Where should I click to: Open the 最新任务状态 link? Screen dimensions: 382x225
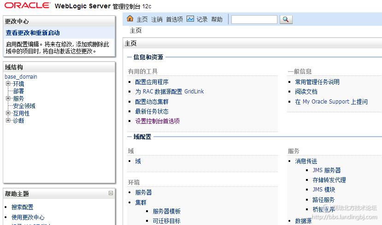pyautogui.click(x=152, y=111)
